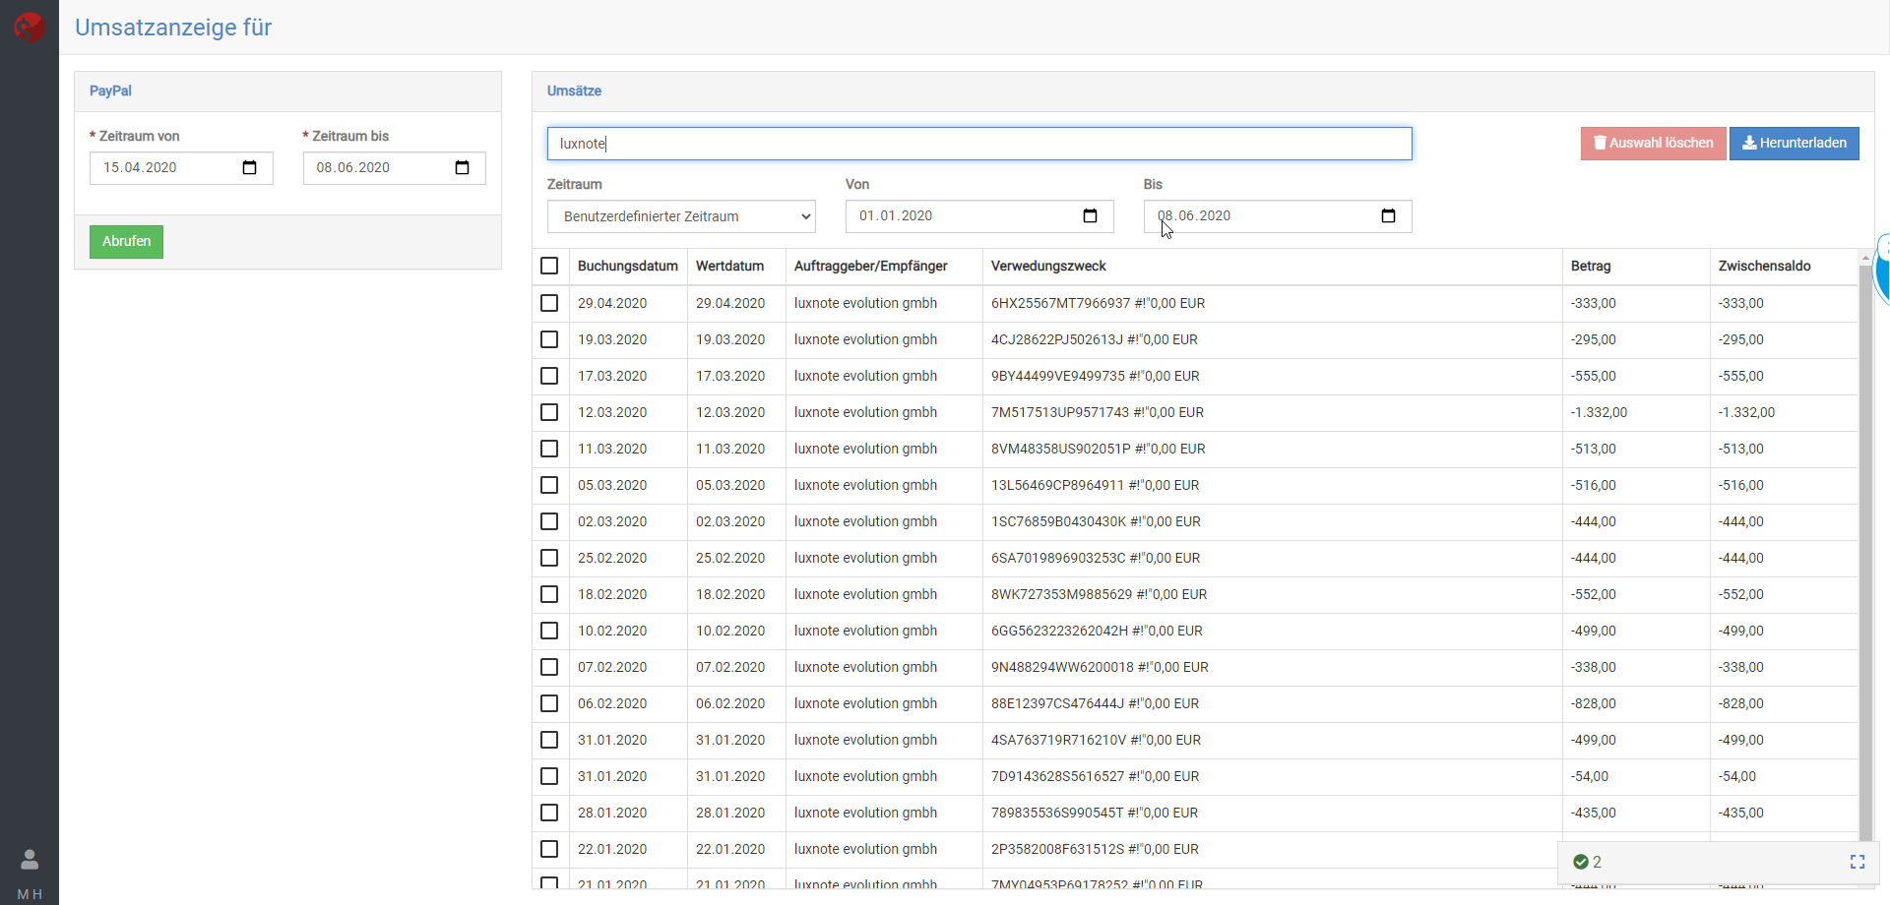1890x905 pixels.
Task: Click the Buchungsdatum column header
Action: coord(628,266)
